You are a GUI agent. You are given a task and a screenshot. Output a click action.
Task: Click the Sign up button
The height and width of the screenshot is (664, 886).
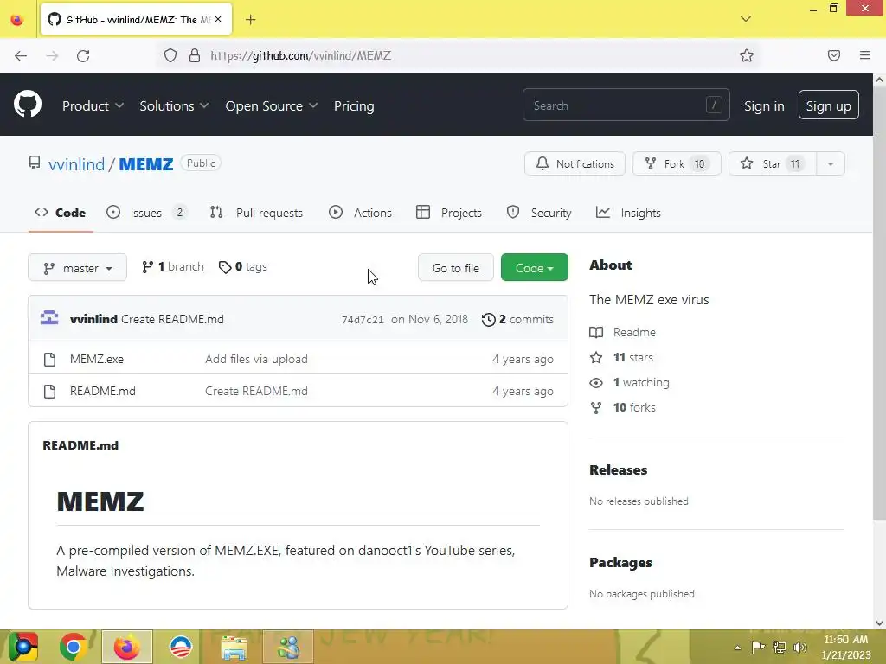pos(828,105)
